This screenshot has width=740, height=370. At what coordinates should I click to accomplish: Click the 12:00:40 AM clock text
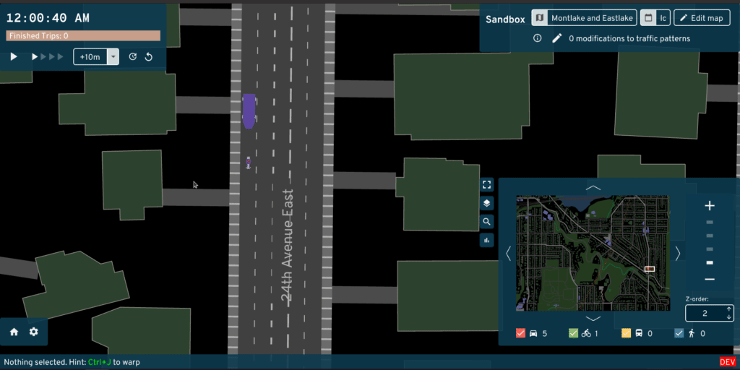[48, 18]
